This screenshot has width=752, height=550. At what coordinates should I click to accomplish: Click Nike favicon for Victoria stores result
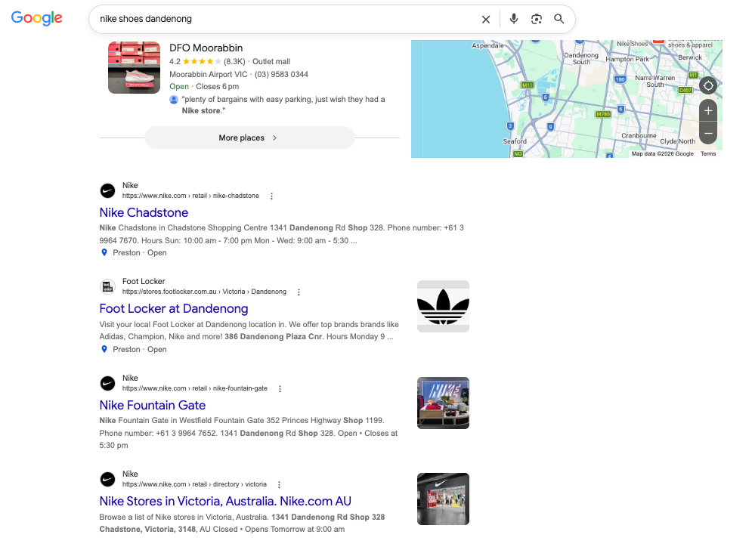coord(108,480)
